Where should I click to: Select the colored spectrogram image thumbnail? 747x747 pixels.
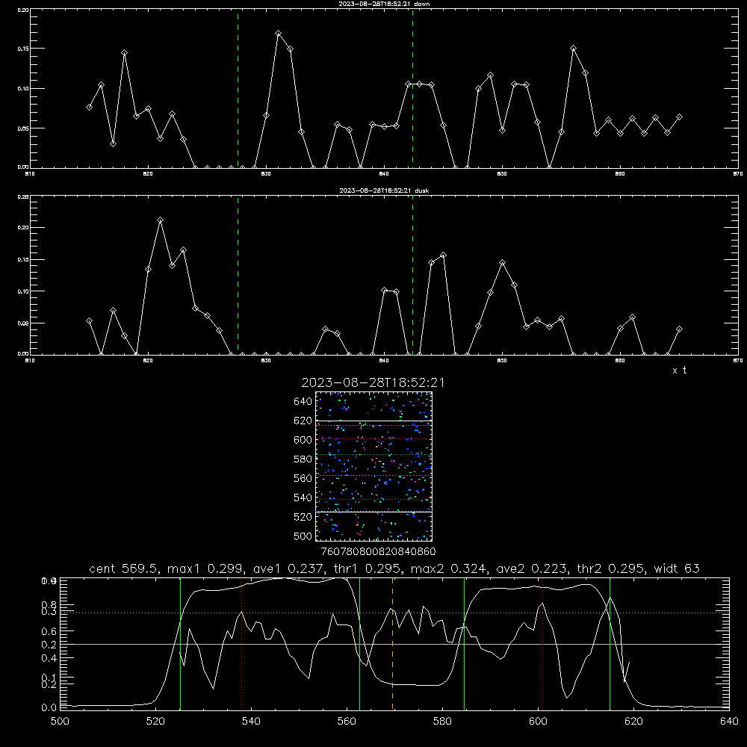(x=374, y=466)
